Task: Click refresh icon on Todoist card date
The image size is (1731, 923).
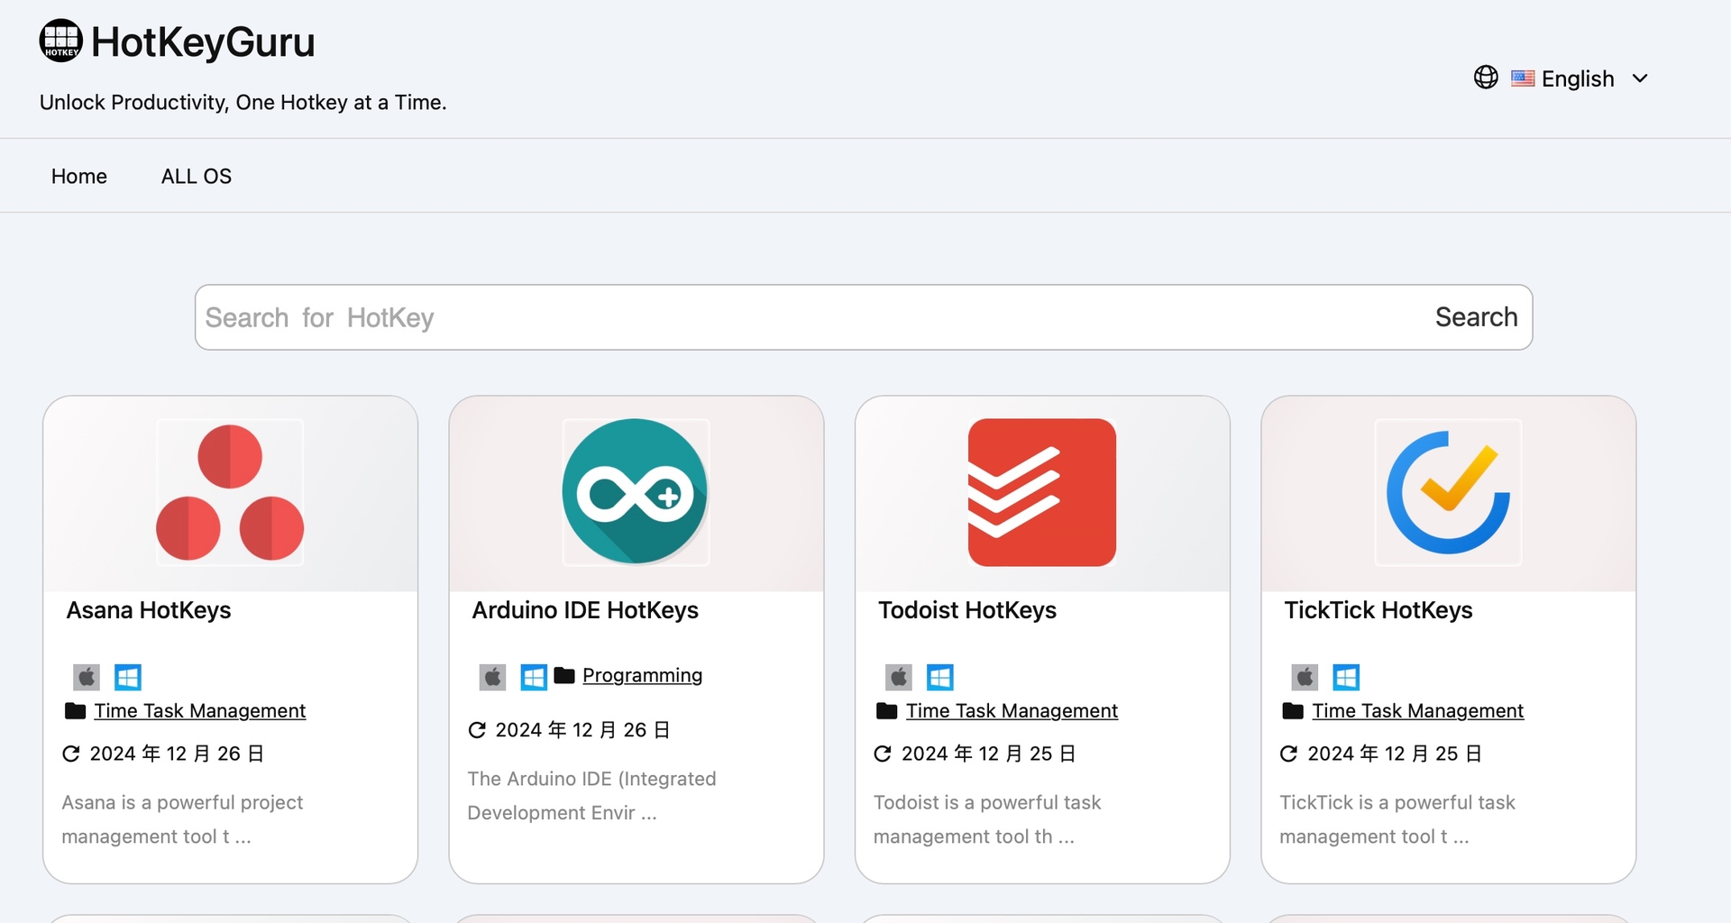Action: tap(883, 754)
